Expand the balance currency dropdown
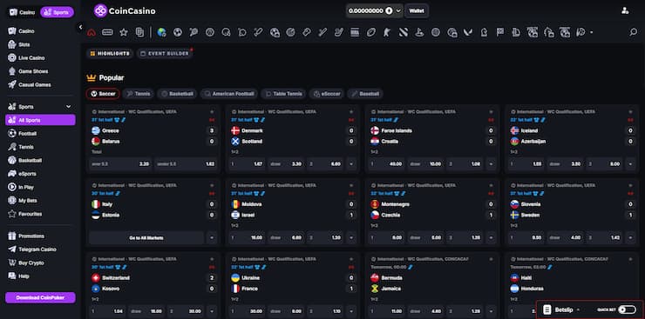The width and height of the screenshot is (645, 319). tap(398, 11)
